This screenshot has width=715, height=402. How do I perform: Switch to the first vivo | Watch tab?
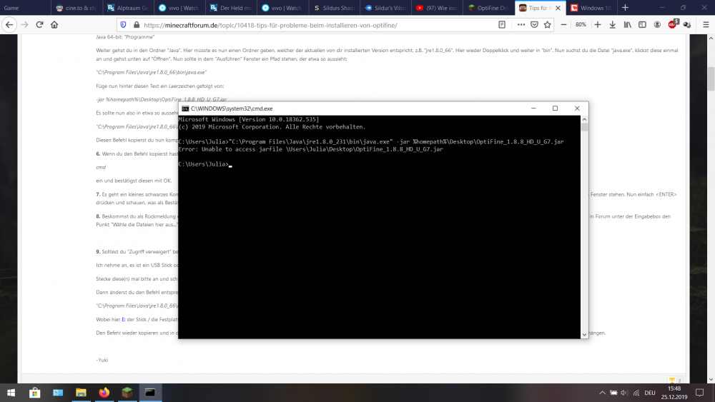[179, 8]
